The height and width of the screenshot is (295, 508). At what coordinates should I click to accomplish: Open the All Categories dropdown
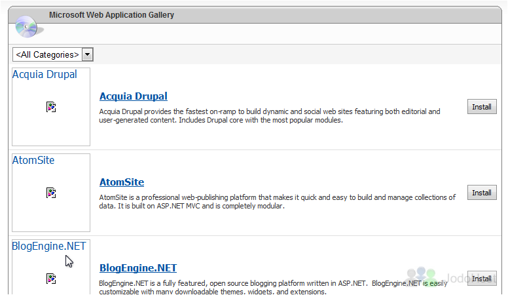pos(53,54)
